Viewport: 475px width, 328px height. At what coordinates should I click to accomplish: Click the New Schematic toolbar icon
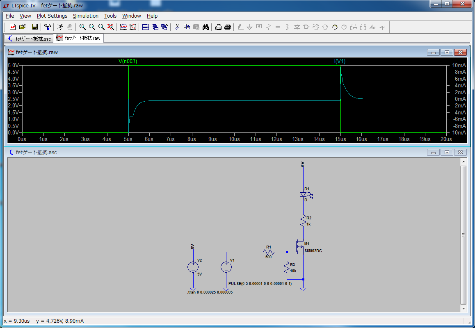point(13,27)
